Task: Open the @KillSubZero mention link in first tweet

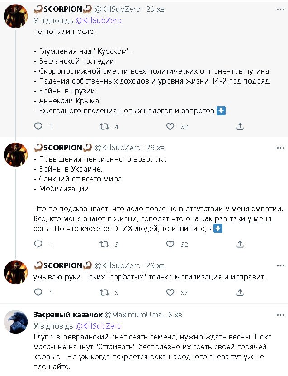Action: pos(98,20)
